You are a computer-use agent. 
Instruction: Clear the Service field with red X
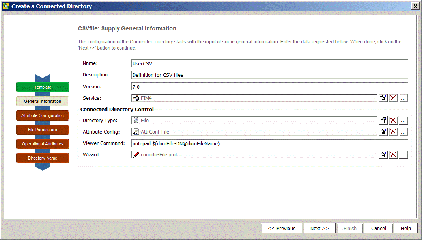tap(393, 98)
